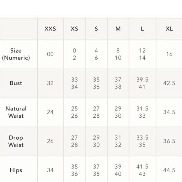Click the Bust row label
The height and width of the screenshot is (182, 182).
tap(16, 83)
